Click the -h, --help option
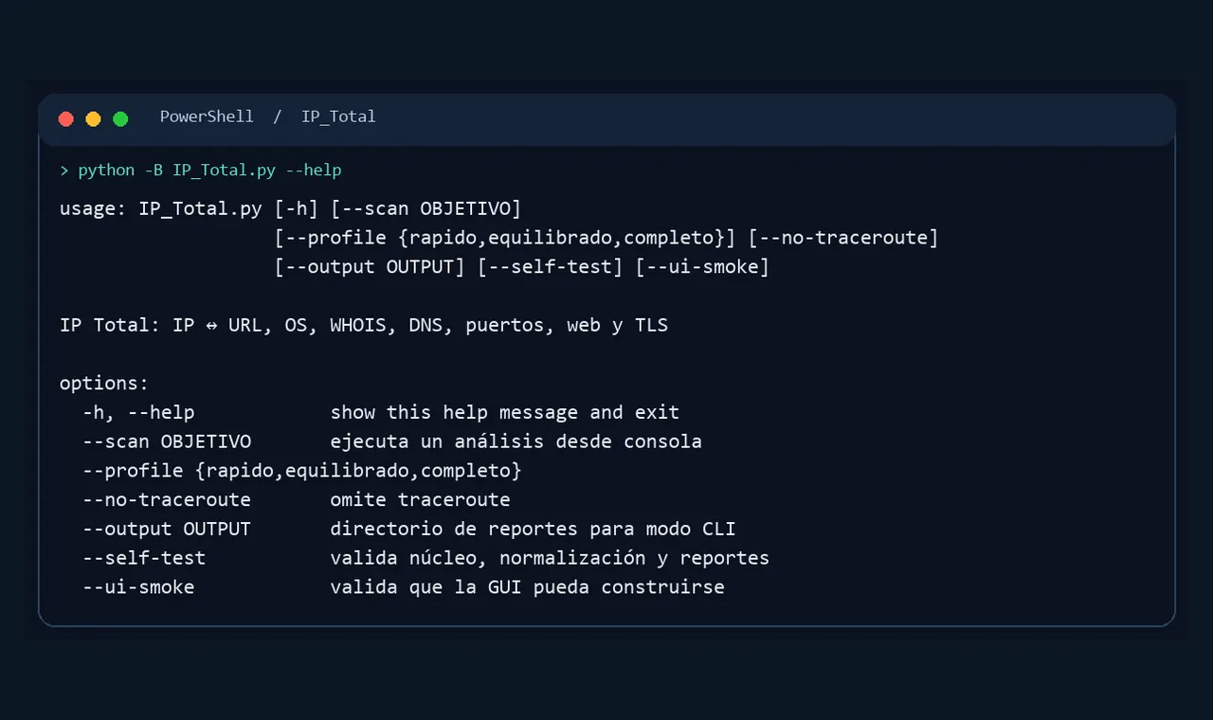 tap(138, 413)
